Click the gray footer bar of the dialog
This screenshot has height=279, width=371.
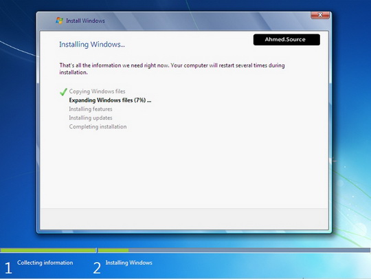click(x=184, y=219)
